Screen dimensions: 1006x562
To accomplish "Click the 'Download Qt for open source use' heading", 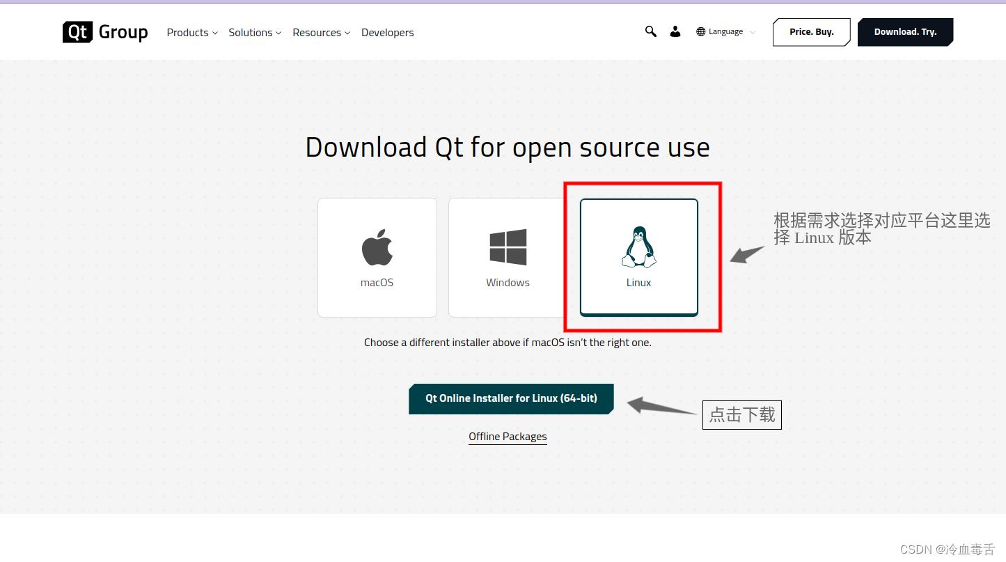I will 508,148.
